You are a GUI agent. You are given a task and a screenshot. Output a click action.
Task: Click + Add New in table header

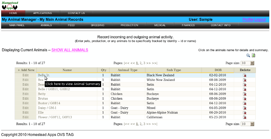tap(26, 70)
